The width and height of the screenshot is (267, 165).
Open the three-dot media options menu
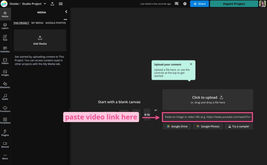click(x=65, y=19)
